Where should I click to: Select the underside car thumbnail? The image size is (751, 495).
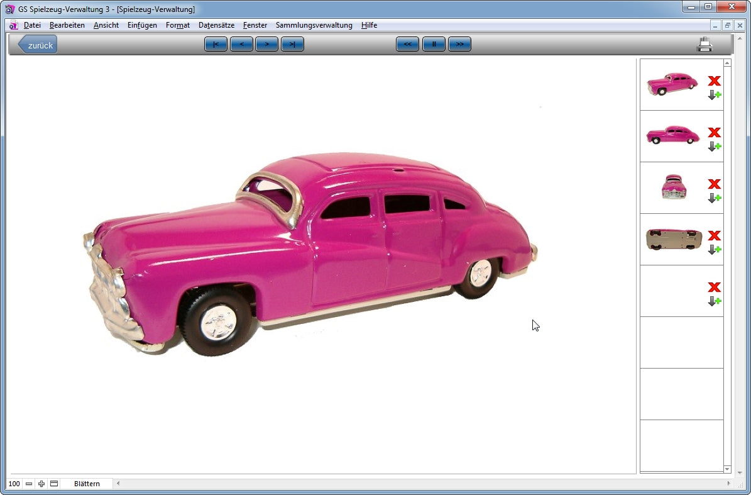[674, 239]
